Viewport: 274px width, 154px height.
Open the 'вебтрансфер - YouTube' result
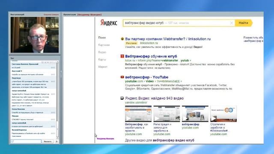pyautogui.click(x=146, y=77)
